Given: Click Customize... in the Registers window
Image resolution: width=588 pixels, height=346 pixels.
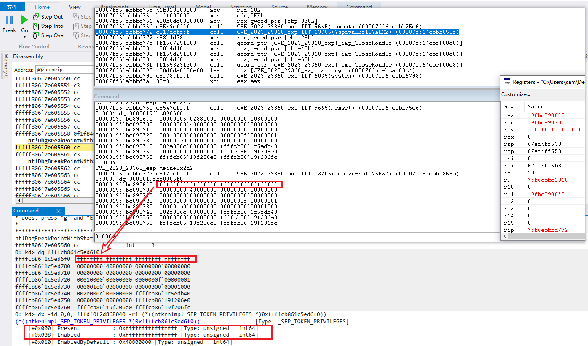Looking at the screenshot, I should point(516,94).
